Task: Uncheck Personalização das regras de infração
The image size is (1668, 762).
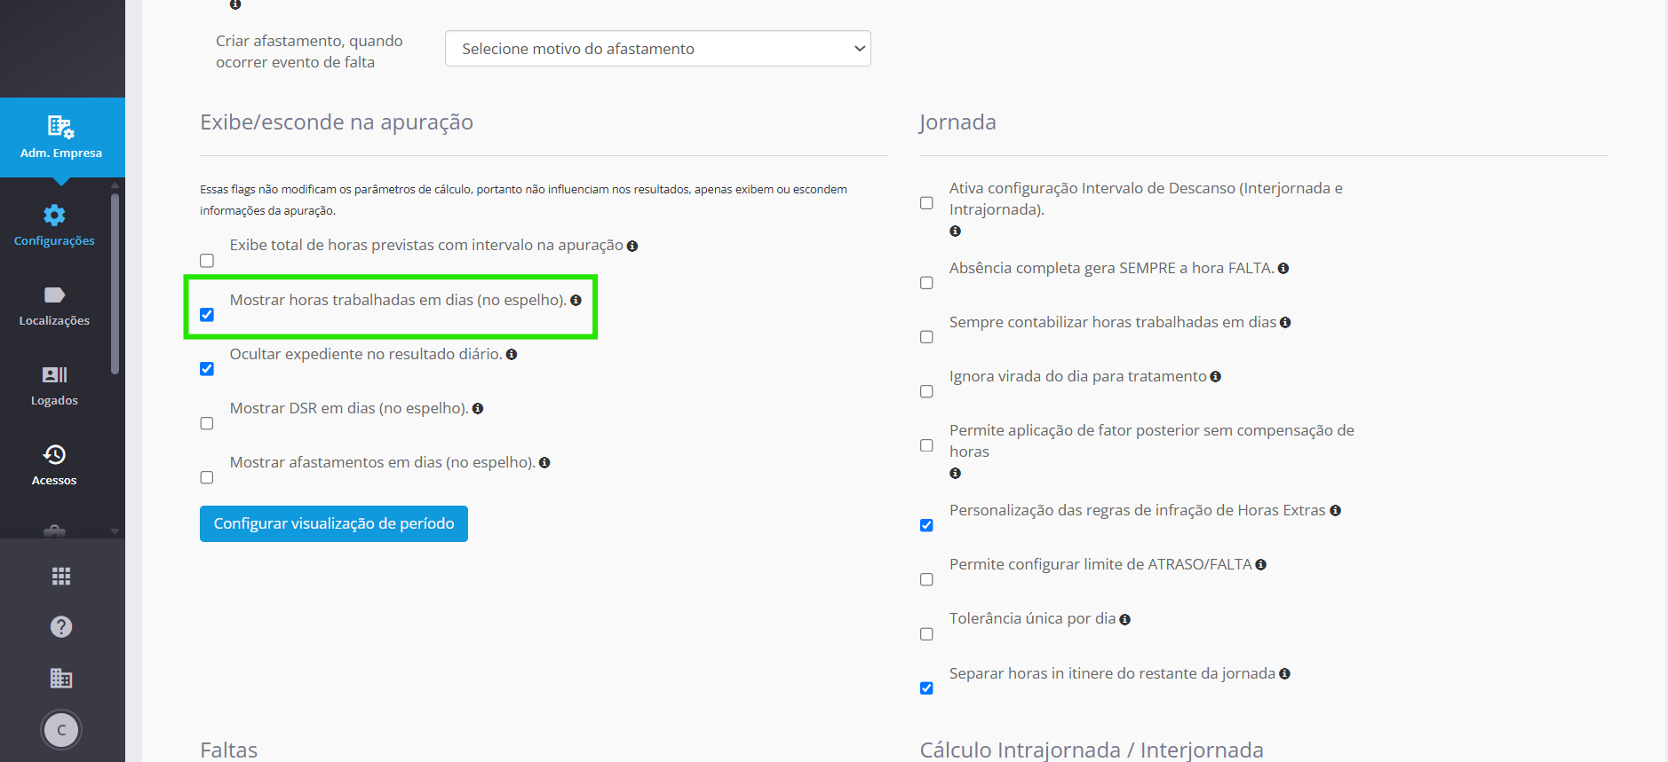Action: 926,525
